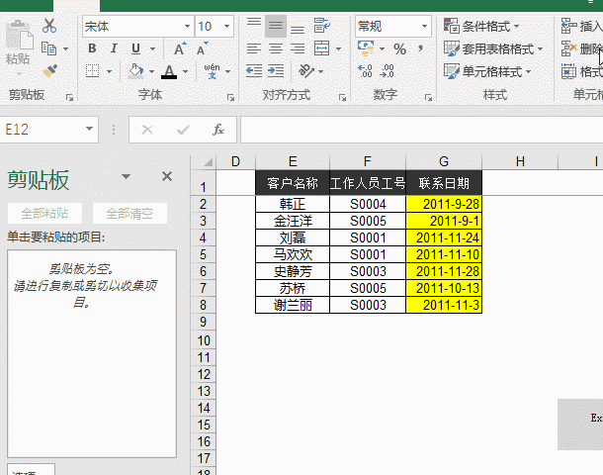Select column G header

tap(444, 161)
